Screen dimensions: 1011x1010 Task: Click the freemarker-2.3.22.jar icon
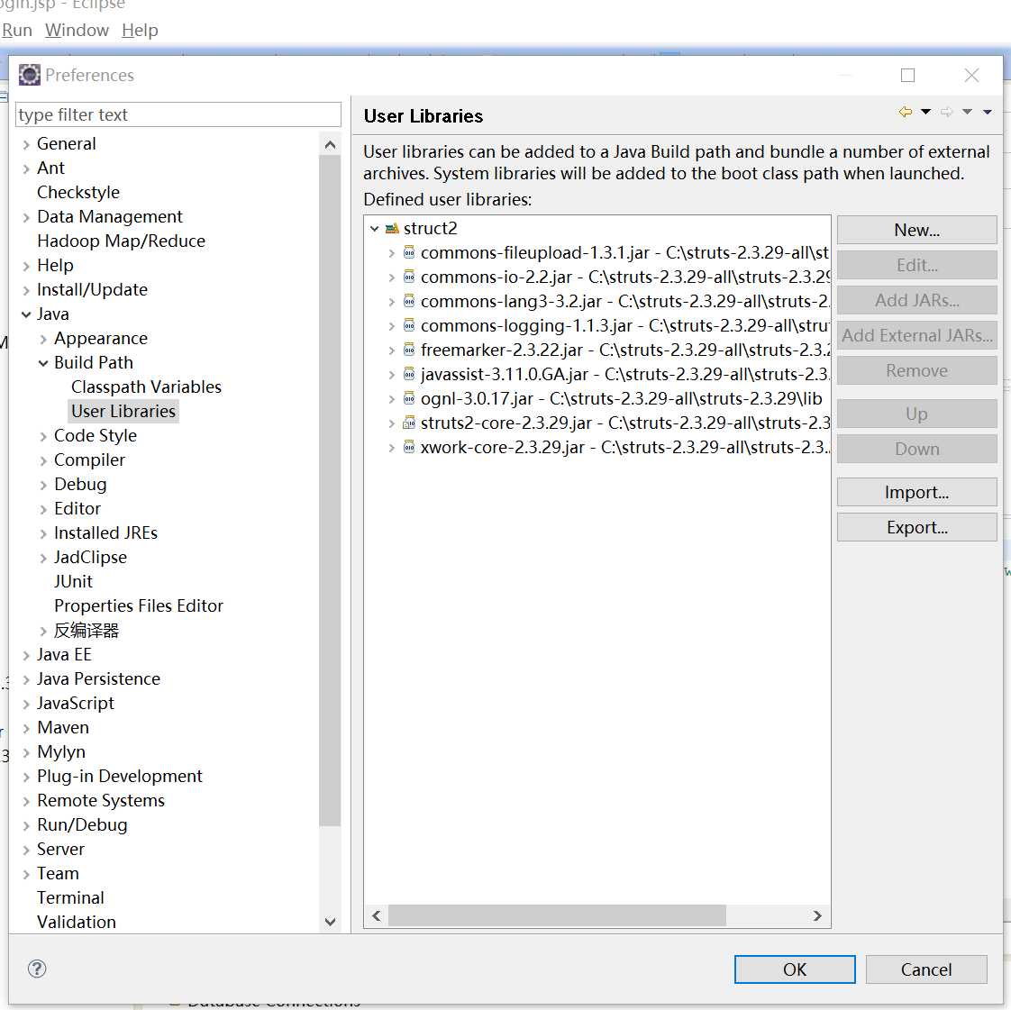point(409,350)
